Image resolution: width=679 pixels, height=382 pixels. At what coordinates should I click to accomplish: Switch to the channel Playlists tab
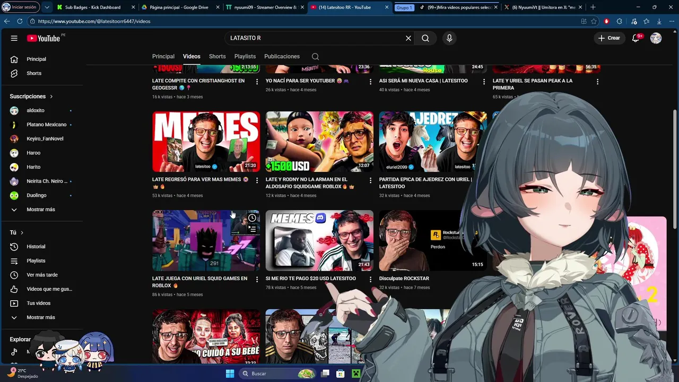coord(245,56)
